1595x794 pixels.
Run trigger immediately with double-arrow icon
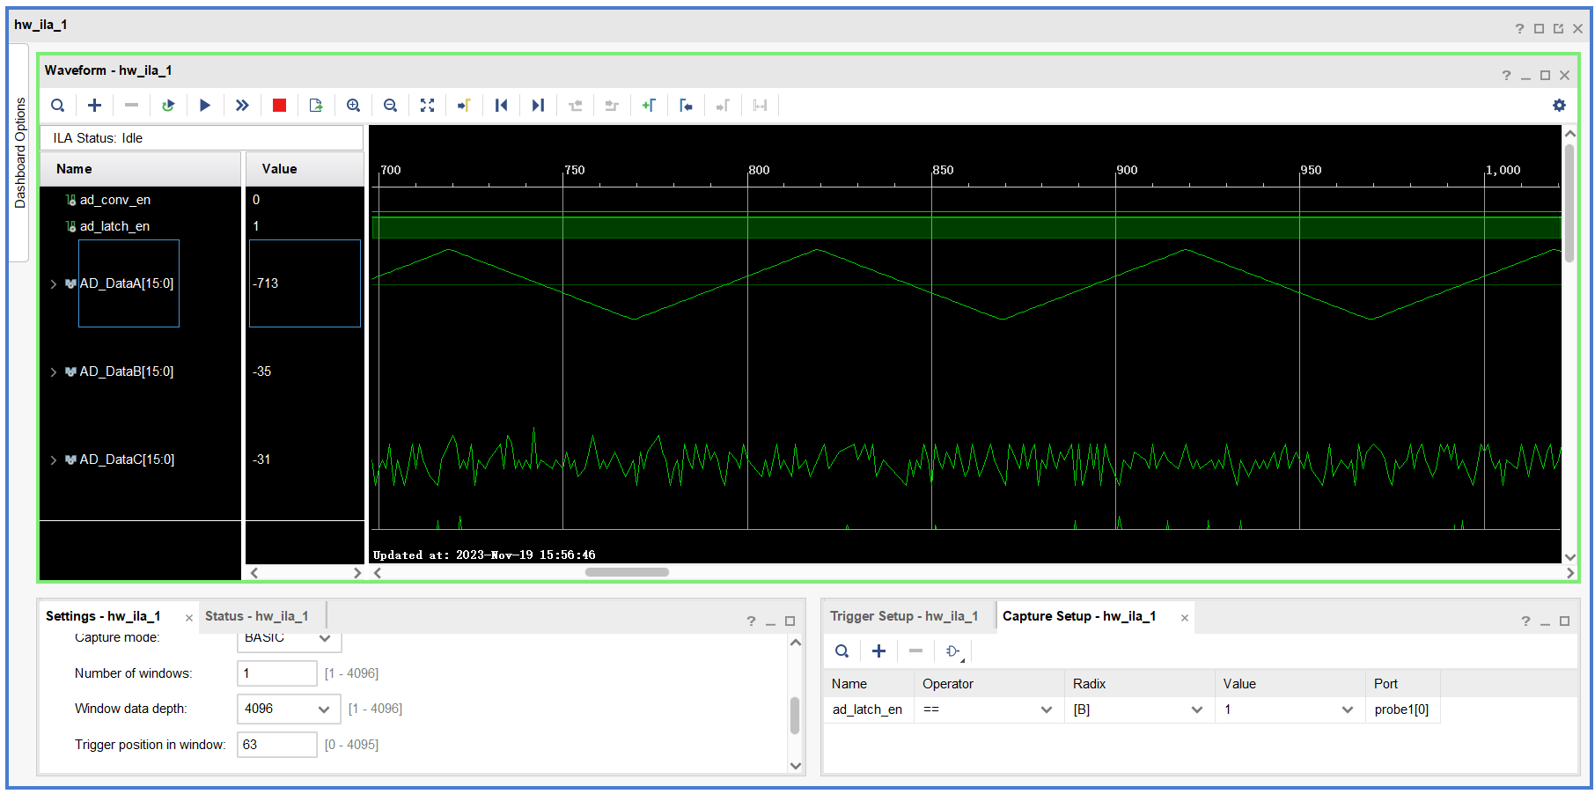coord(242,106)
